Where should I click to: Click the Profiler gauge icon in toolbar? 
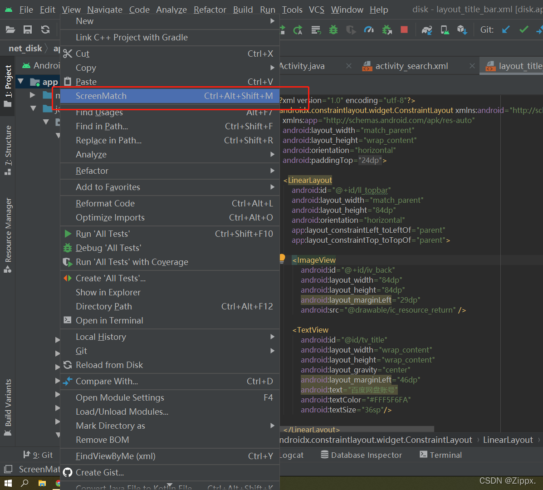click(x=369, y=30)
